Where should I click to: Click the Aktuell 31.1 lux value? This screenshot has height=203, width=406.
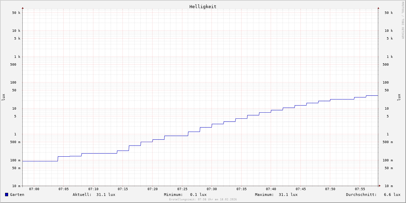pos(106,195)
